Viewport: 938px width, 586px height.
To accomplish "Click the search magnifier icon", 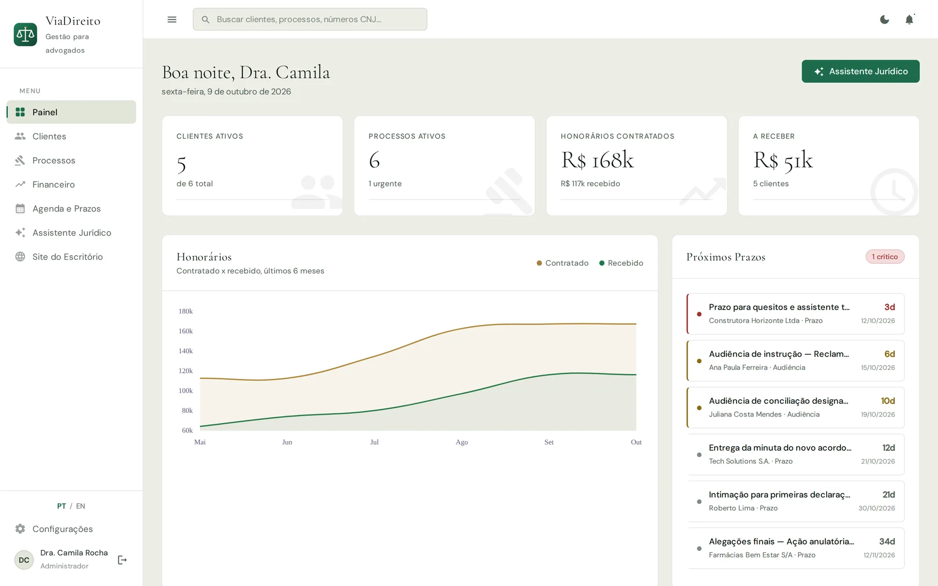I will (205, 20).
